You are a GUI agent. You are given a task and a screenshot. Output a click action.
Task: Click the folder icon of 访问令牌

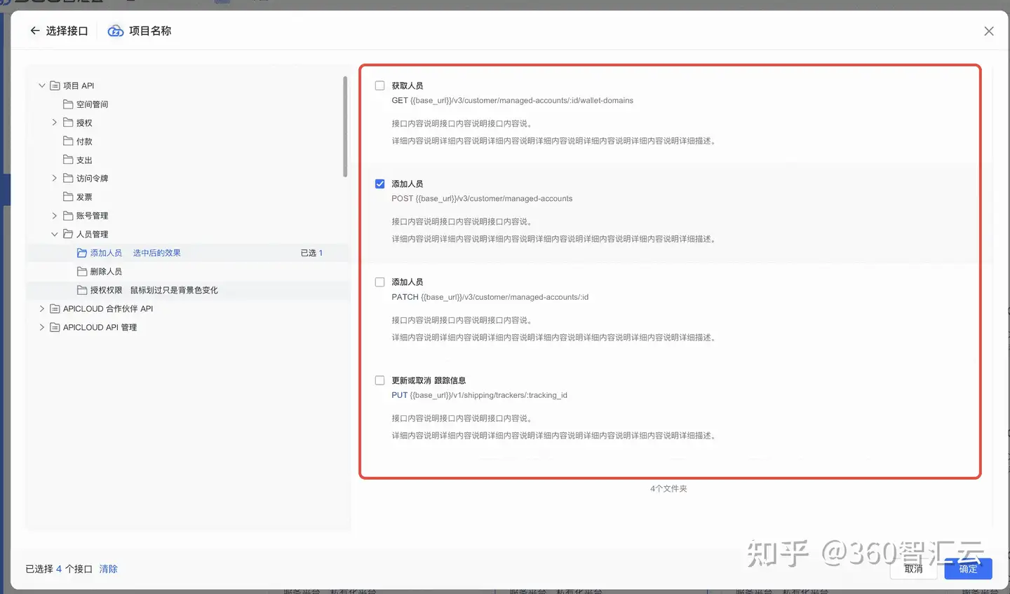68,178
